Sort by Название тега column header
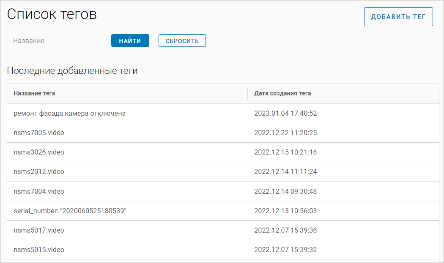This screenshot has width=444, height=263. (34, 93)
